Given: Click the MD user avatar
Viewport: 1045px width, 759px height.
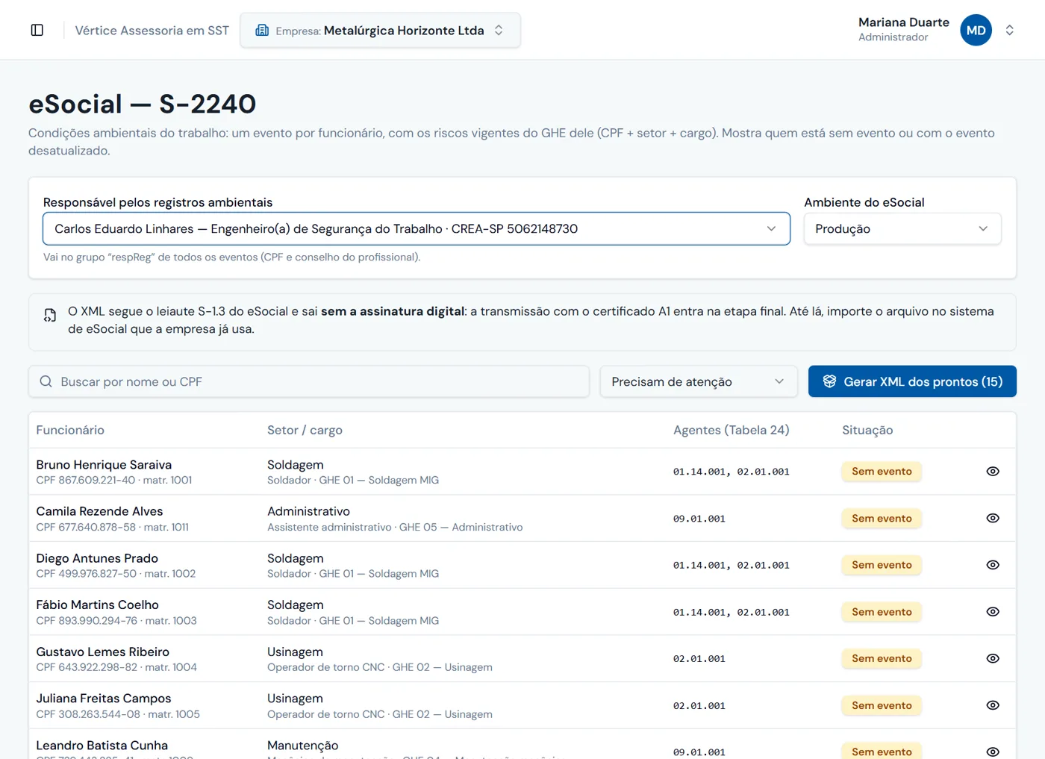Looking at the screenshot, I should pos(976,31).
